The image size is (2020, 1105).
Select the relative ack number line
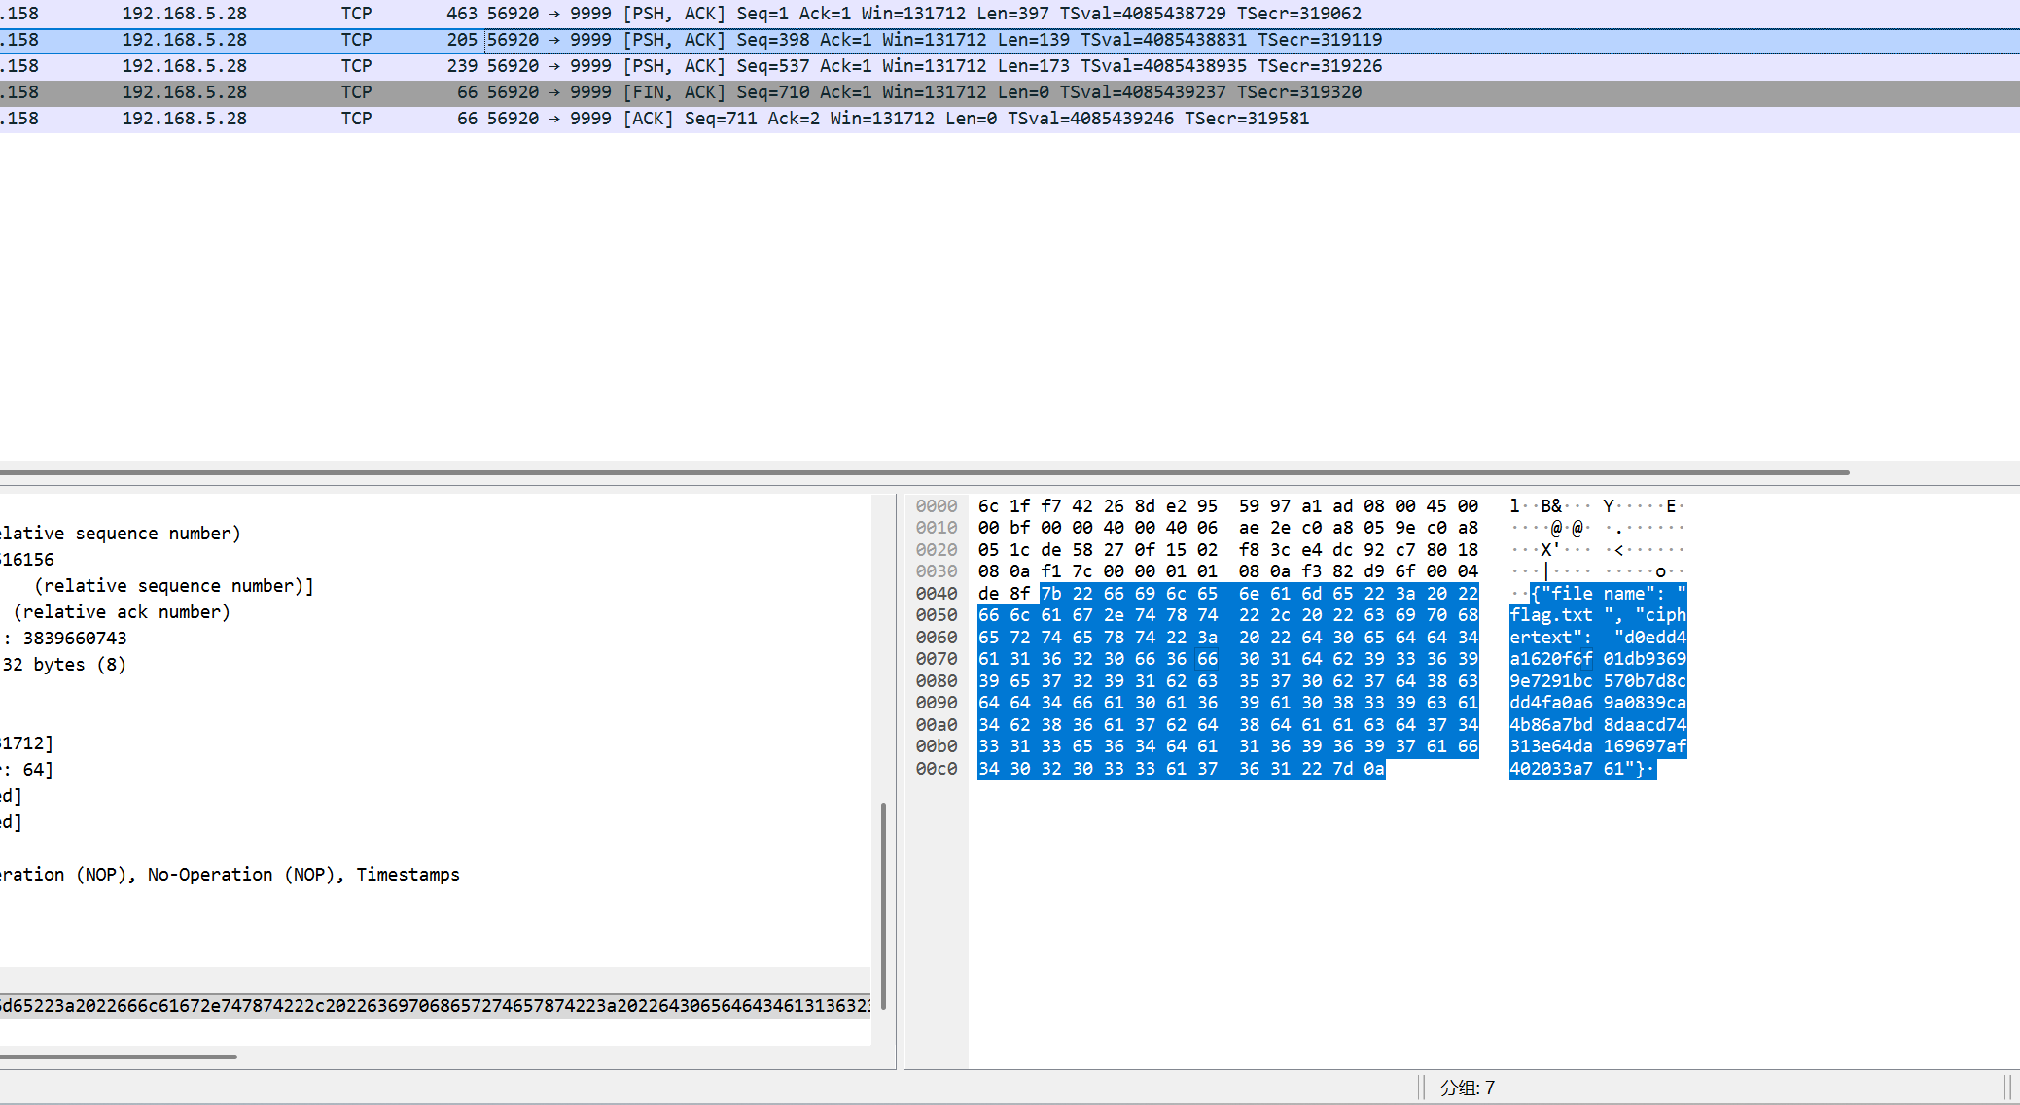point(123,612)
